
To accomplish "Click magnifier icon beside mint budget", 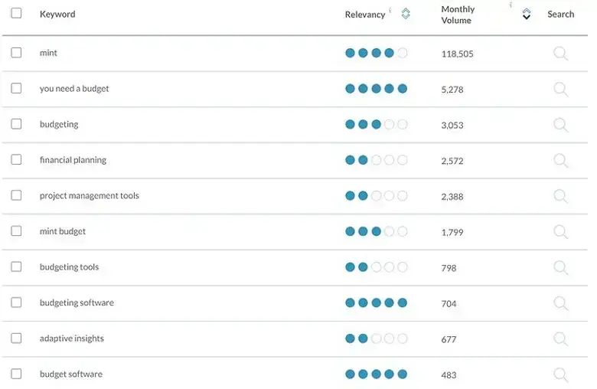I will tap(560, 232).
